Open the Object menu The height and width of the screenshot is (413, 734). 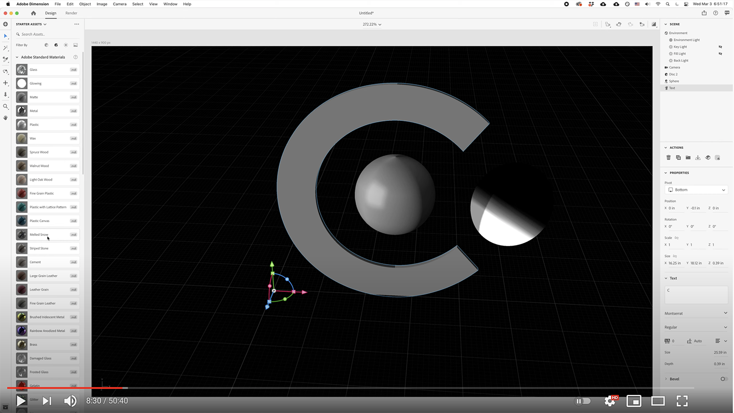coord(85,4)
